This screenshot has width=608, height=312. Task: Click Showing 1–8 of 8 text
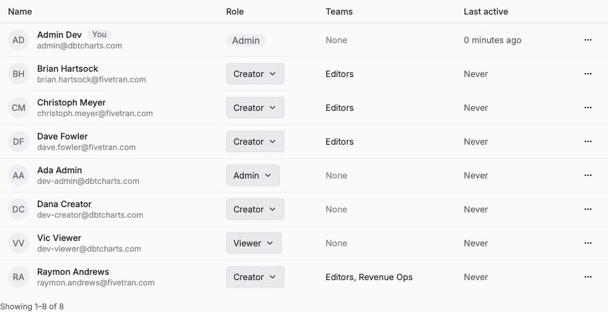[x=32, y=306]
